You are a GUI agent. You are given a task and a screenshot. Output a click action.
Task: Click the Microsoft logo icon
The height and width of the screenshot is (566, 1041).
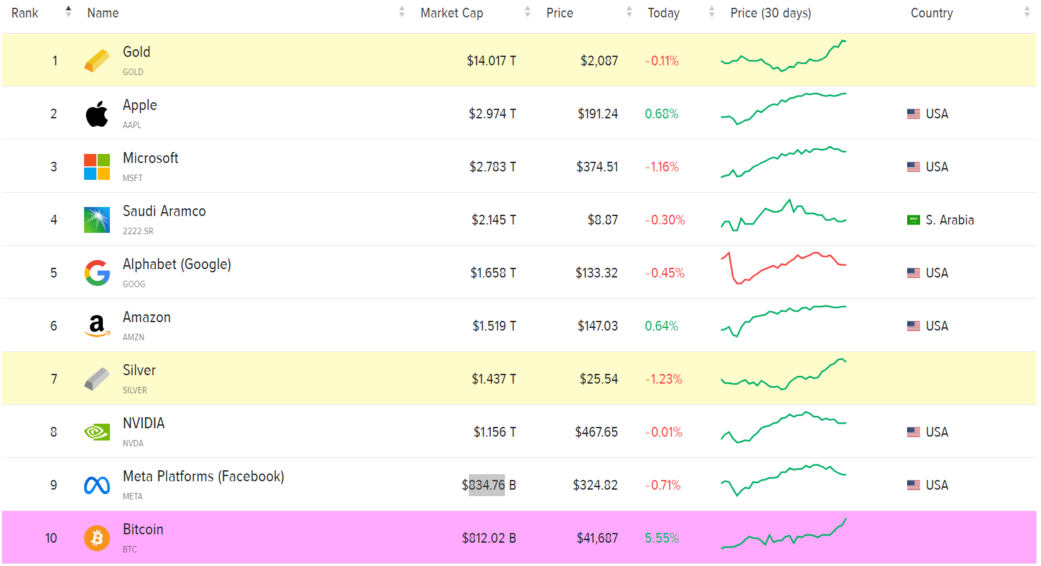pos(97,167)
